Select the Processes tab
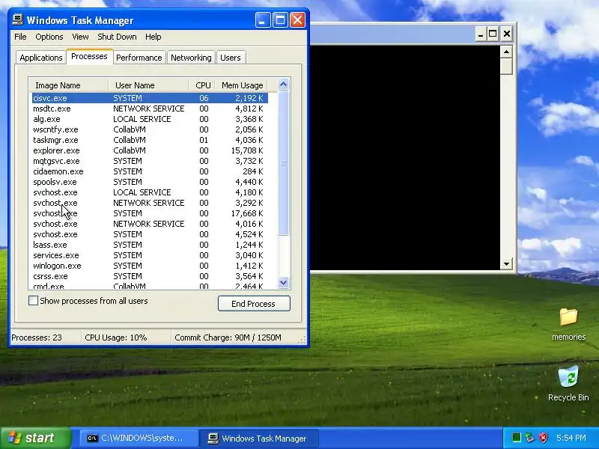This screenshot has width=599, height=449. [x=89, y=57]
